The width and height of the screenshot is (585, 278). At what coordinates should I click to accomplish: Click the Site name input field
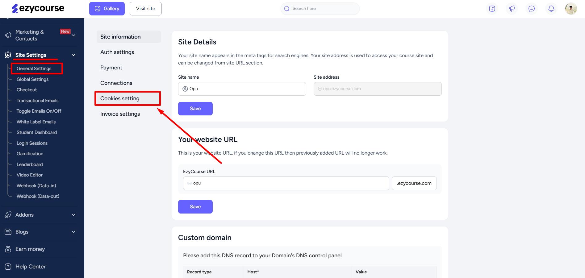tap(242, 89)
